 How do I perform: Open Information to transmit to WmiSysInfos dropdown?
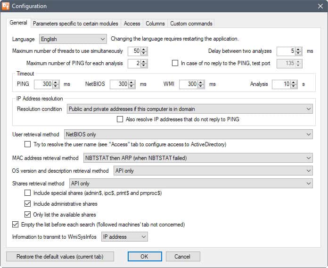[x=124, y=236]
